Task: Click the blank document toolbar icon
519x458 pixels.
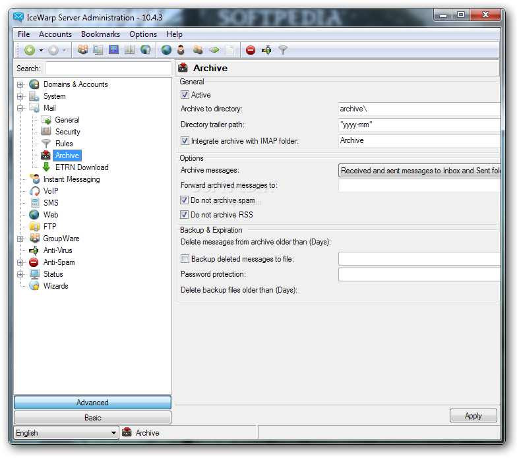Action: [229, 50]
